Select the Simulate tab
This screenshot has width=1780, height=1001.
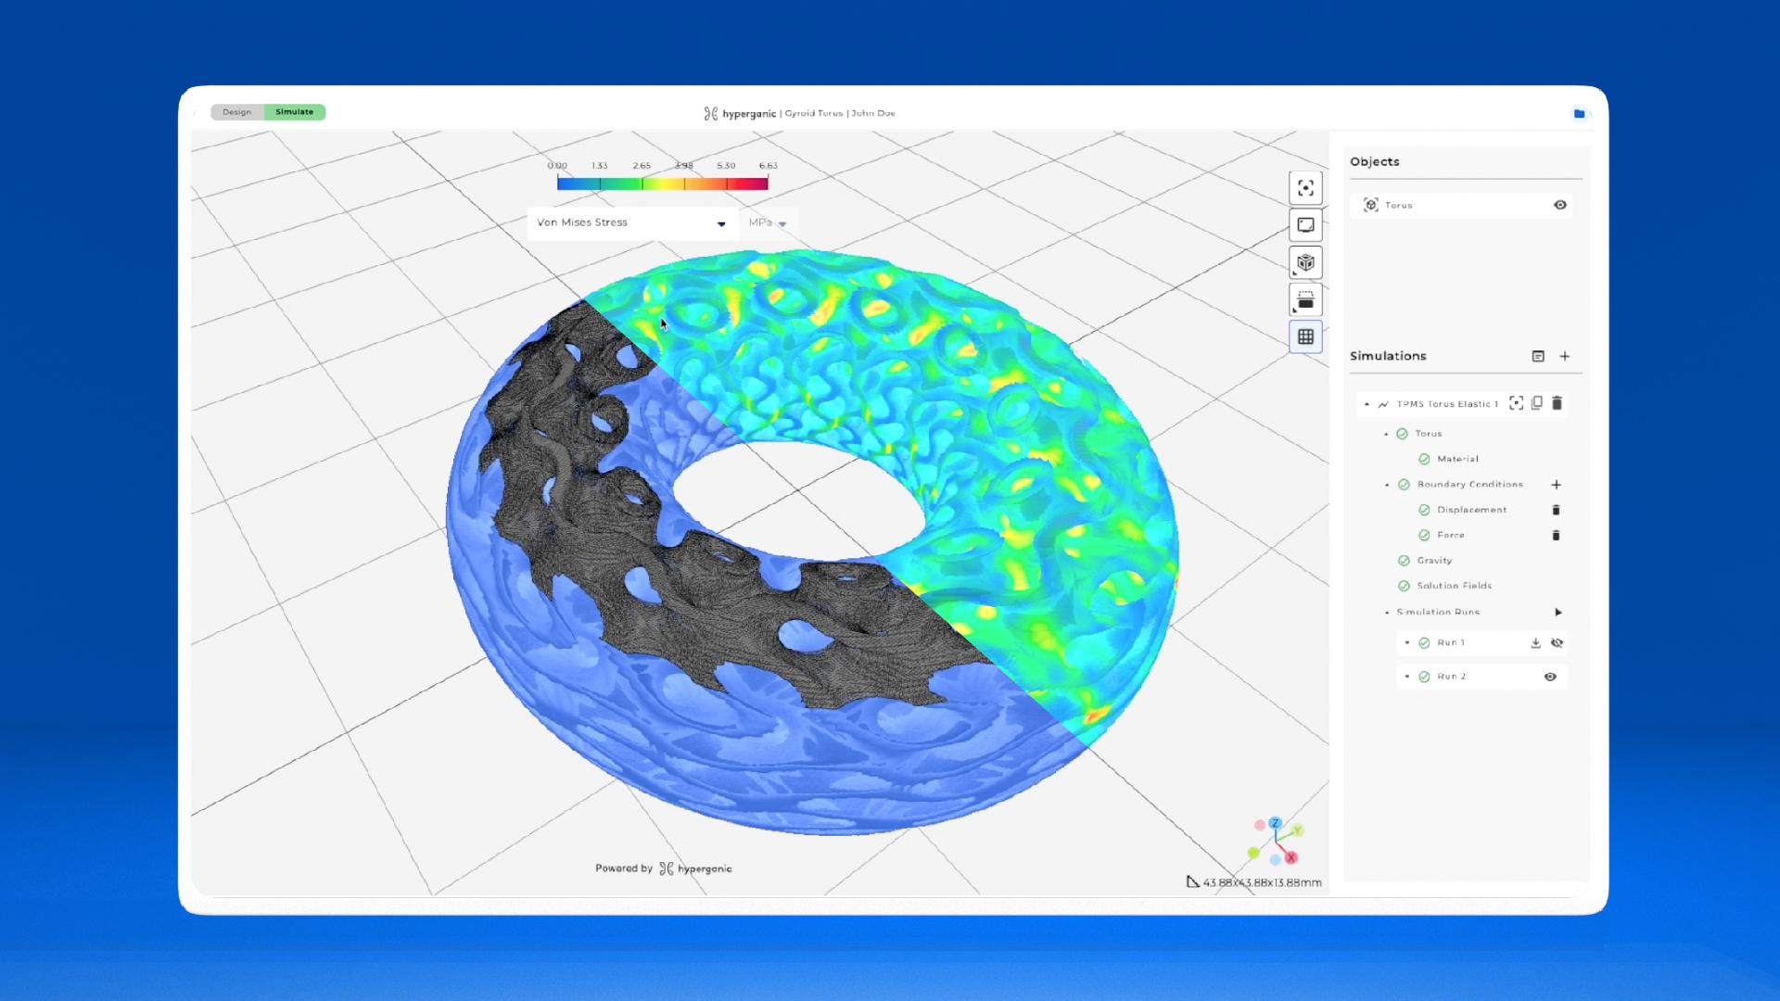(294, 112)
